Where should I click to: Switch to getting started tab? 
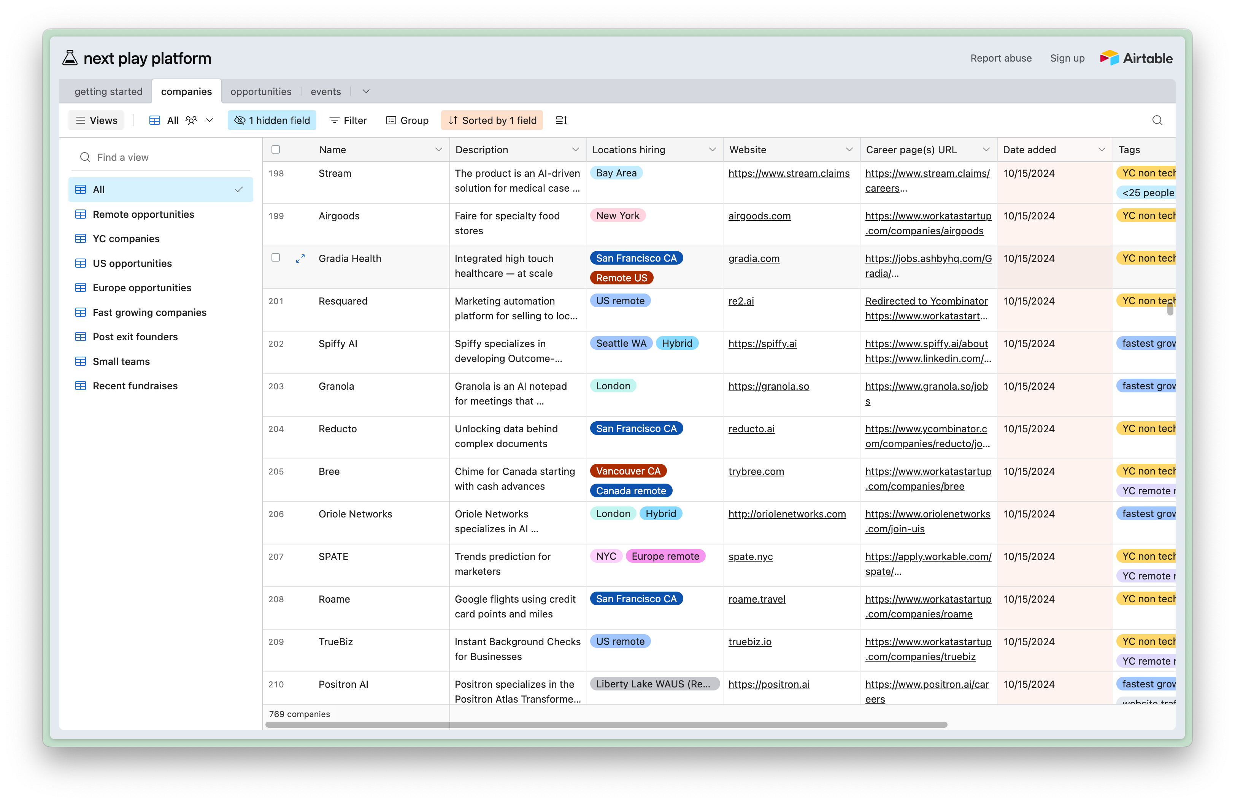coord(108,91)
